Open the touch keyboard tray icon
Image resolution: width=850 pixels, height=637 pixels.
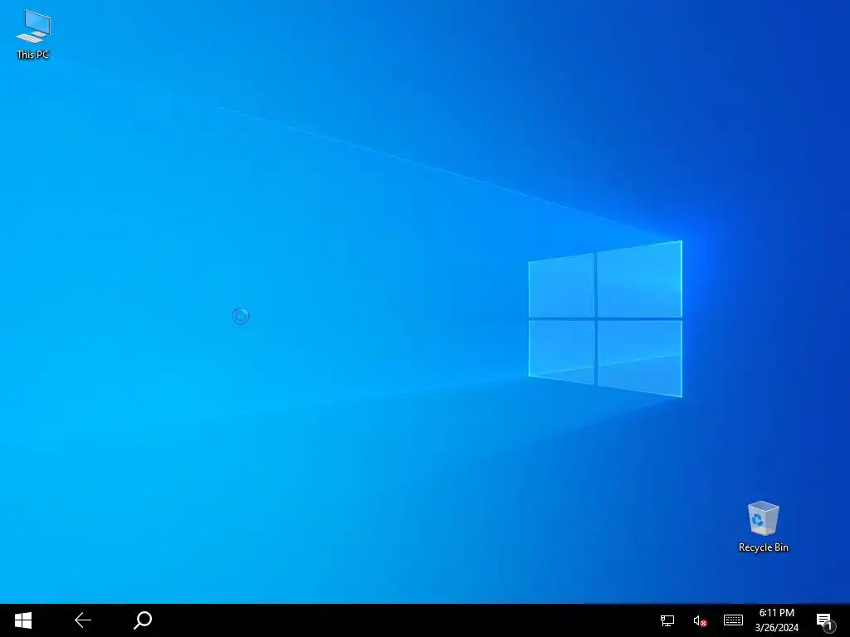pos(733,620)
